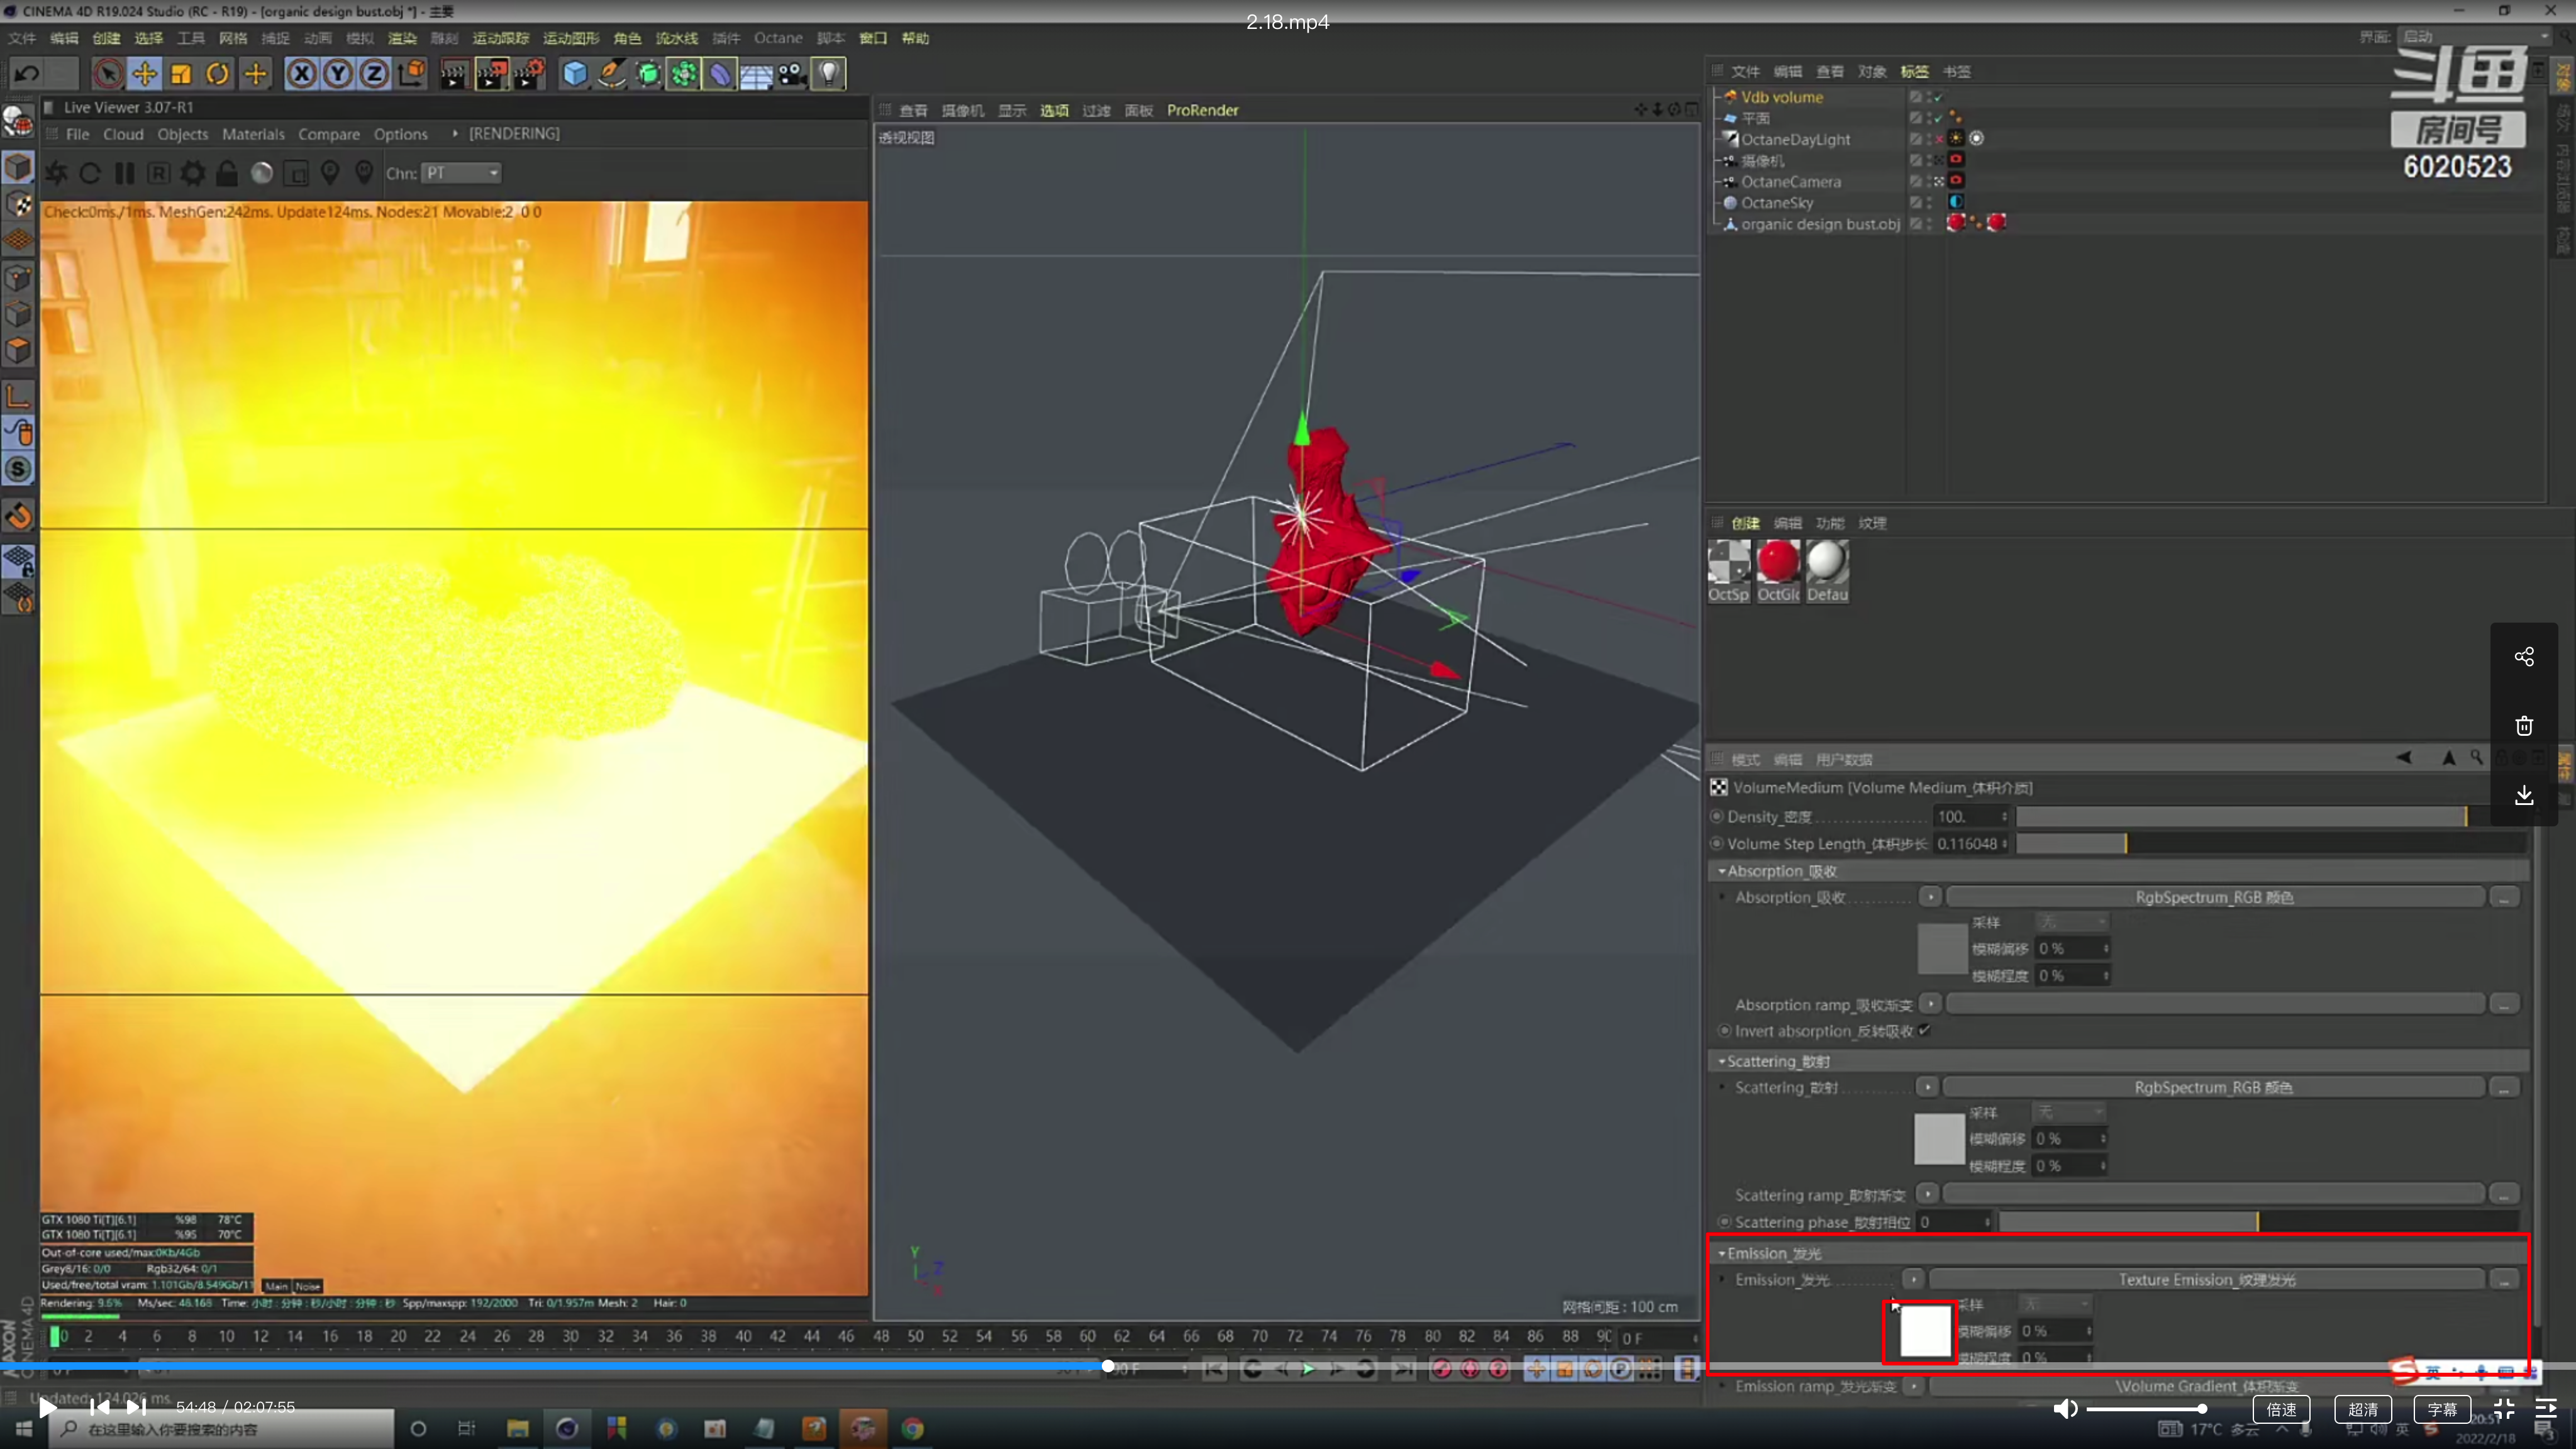Click the white Emission color swatch
Screen dimensions: 2576x1449
click(1924, 1332)
